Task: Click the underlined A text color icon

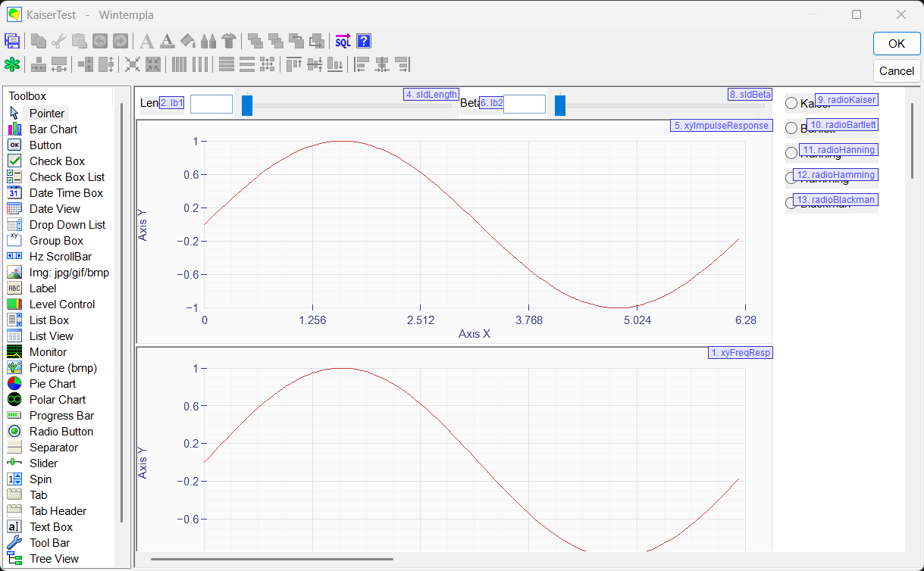Action: coord(167,41)
